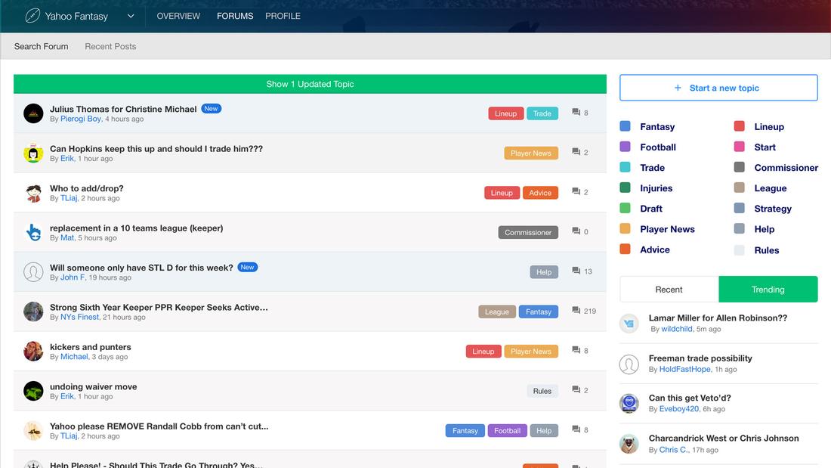Switch to the Recent tab

(668, 289)
